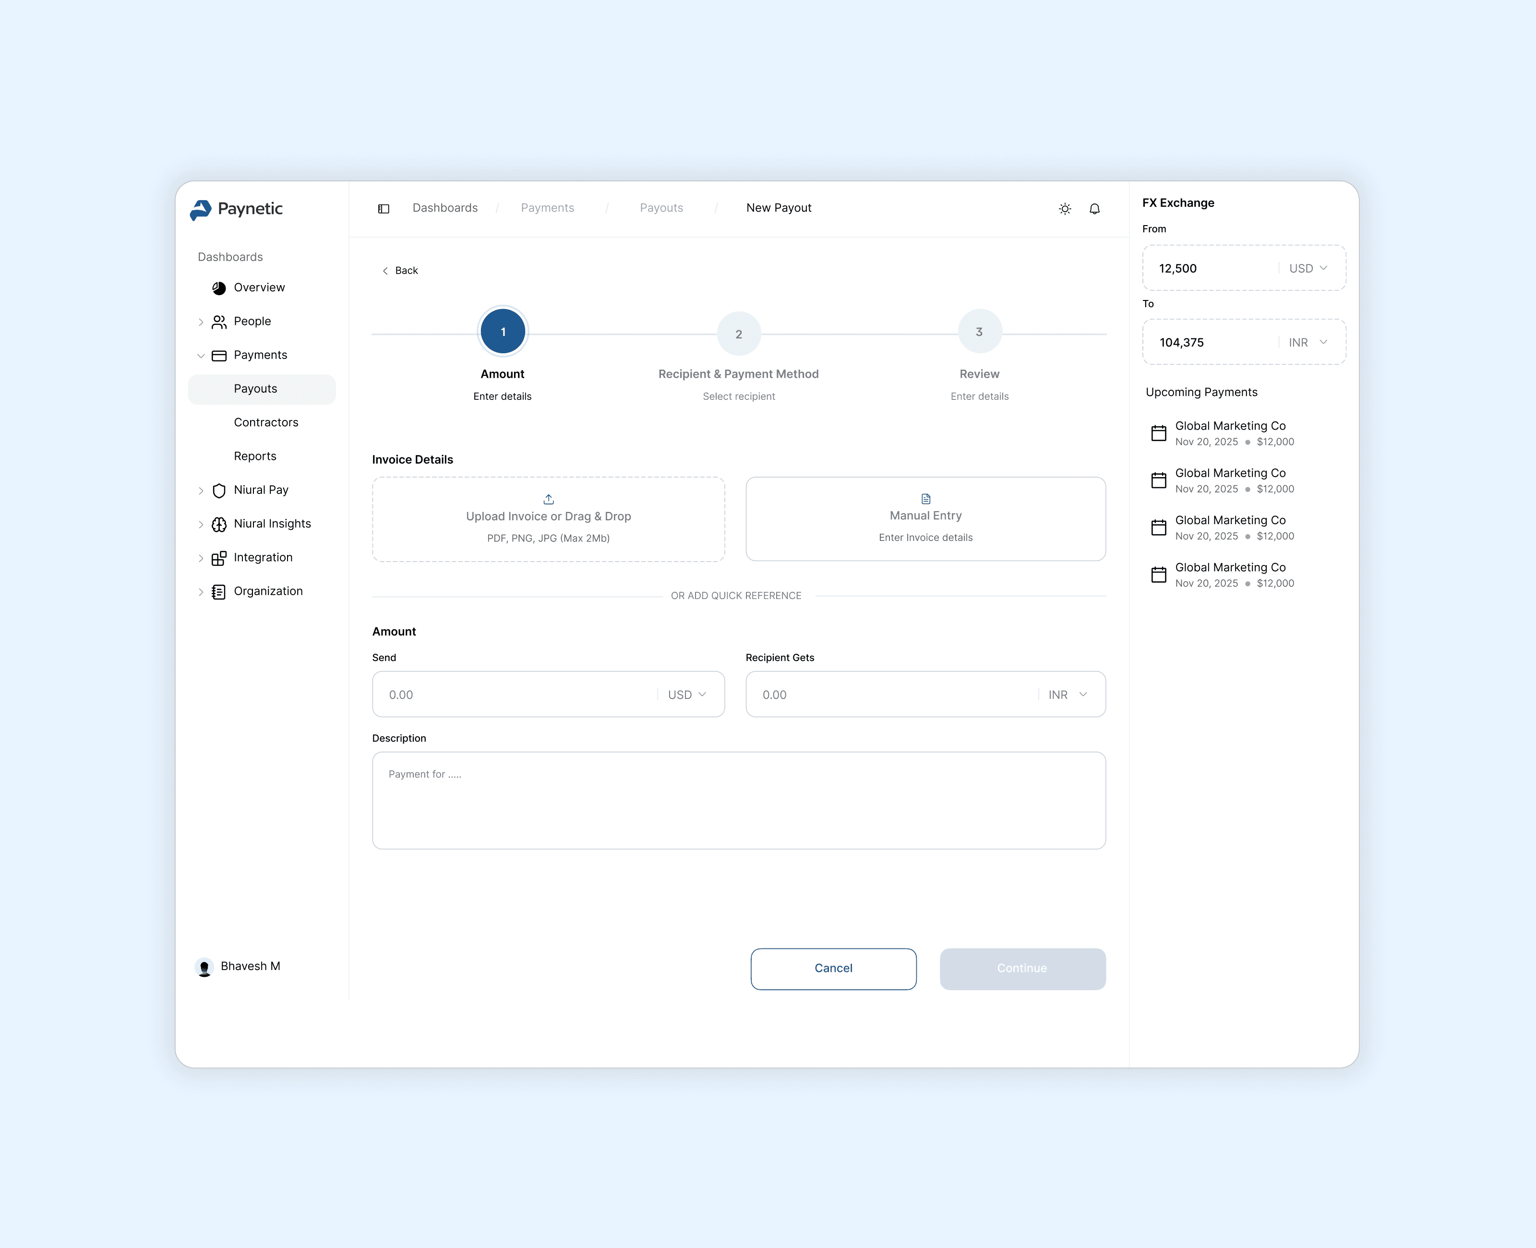
Task: Open FX Exchange From USD dropdown
Action: point(1308,268)
